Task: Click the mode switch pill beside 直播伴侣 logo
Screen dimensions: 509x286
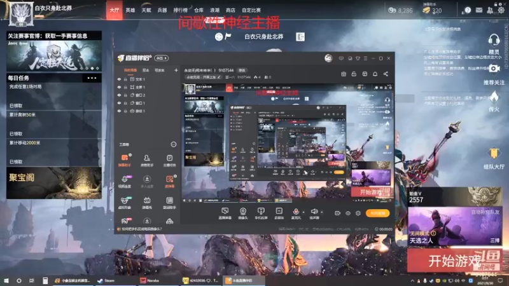Action: 162,58
